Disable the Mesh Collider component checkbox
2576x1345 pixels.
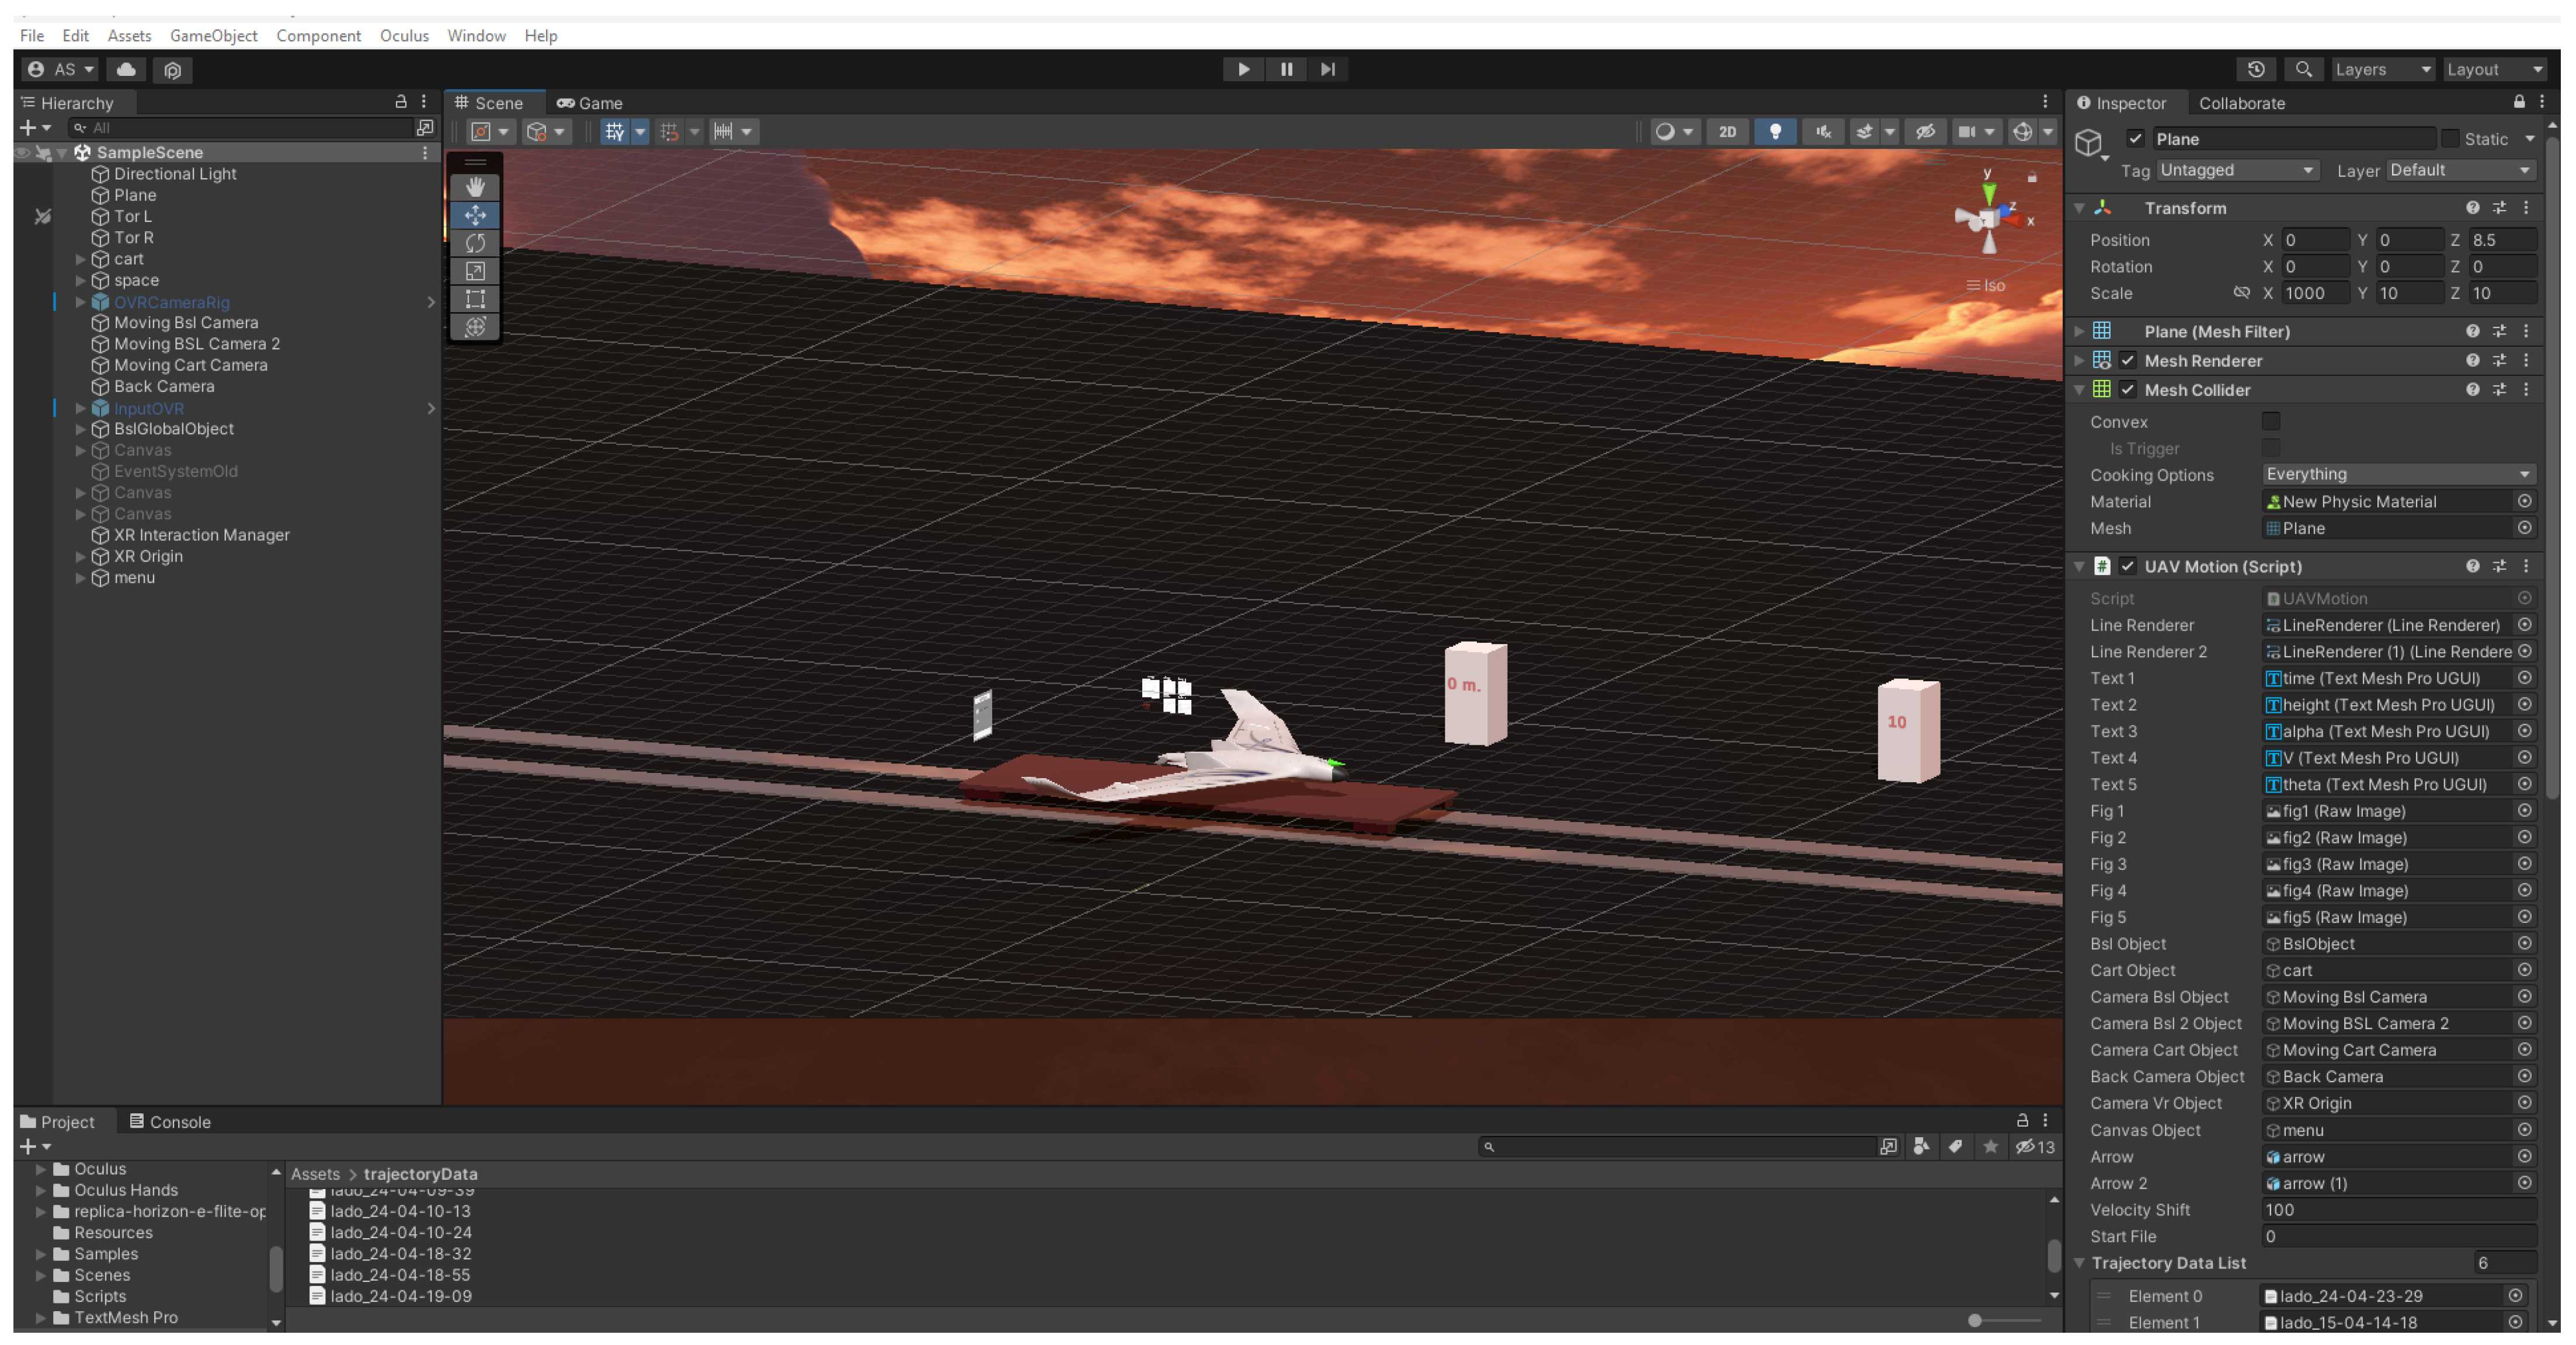2127,390
